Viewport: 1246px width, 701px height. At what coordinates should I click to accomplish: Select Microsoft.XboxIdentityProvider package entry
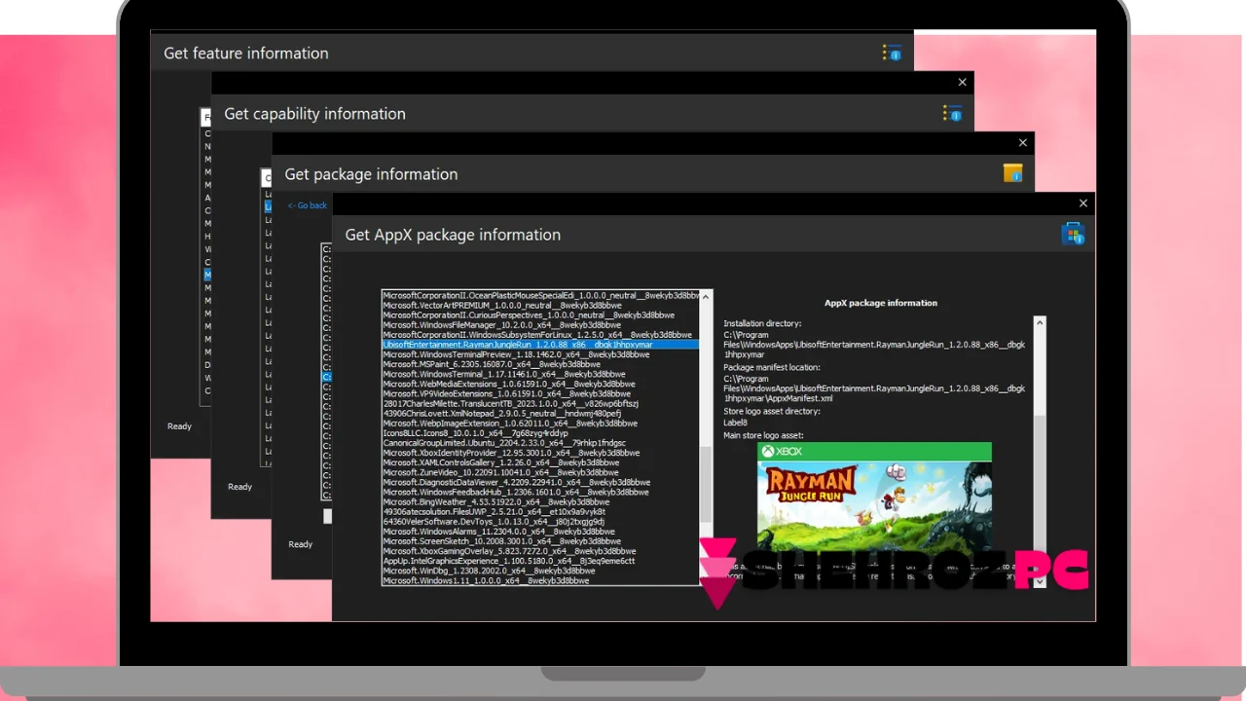pyautogui.click(x=540, y=453)
